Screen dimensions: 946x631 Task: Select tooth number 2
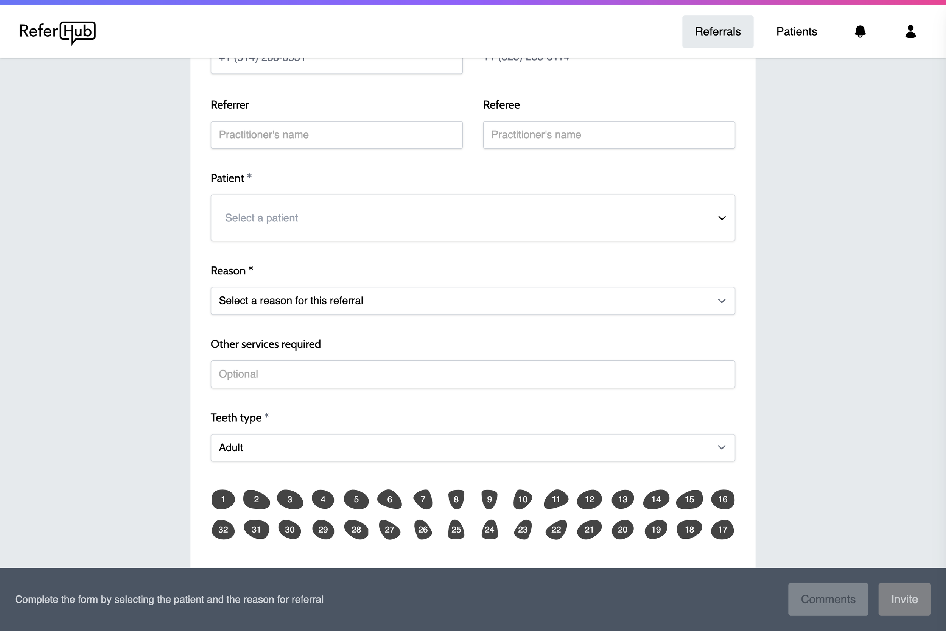pyautogui.click(x=256, y=499)
